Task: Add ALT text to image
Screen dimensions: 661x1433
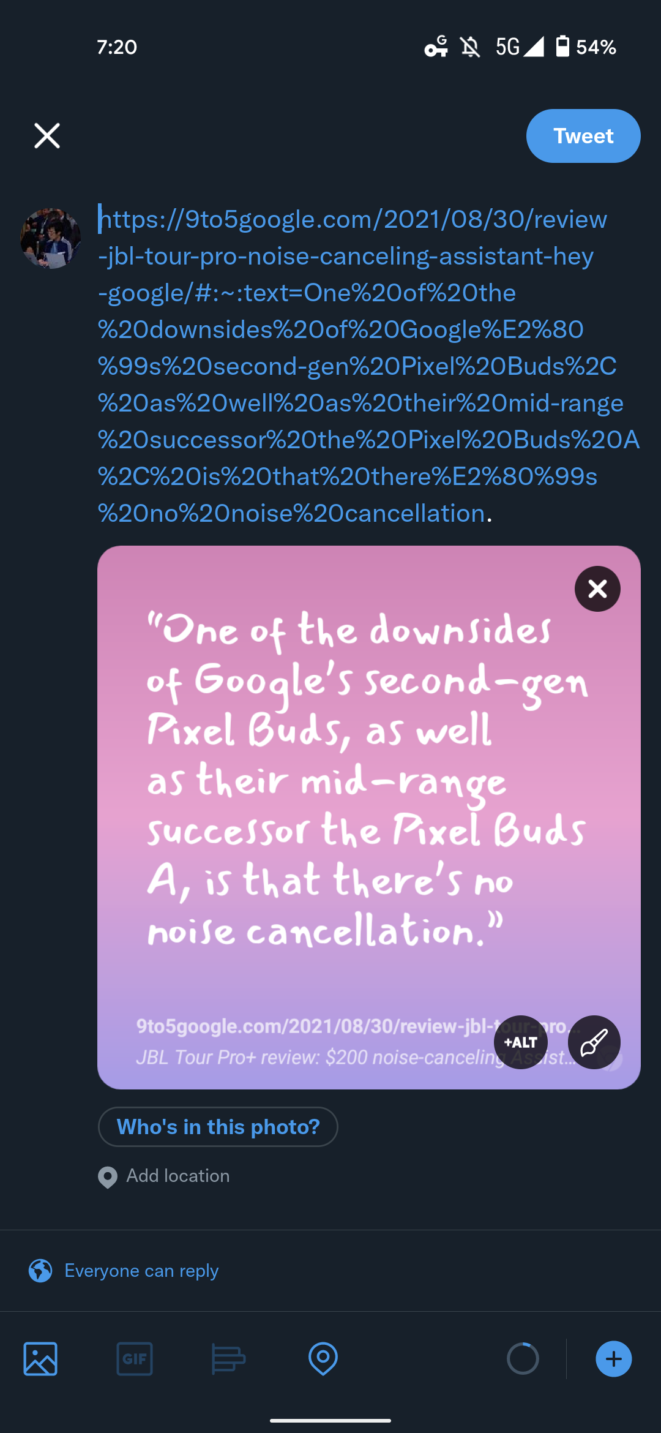Action: tap(520, 1042)
